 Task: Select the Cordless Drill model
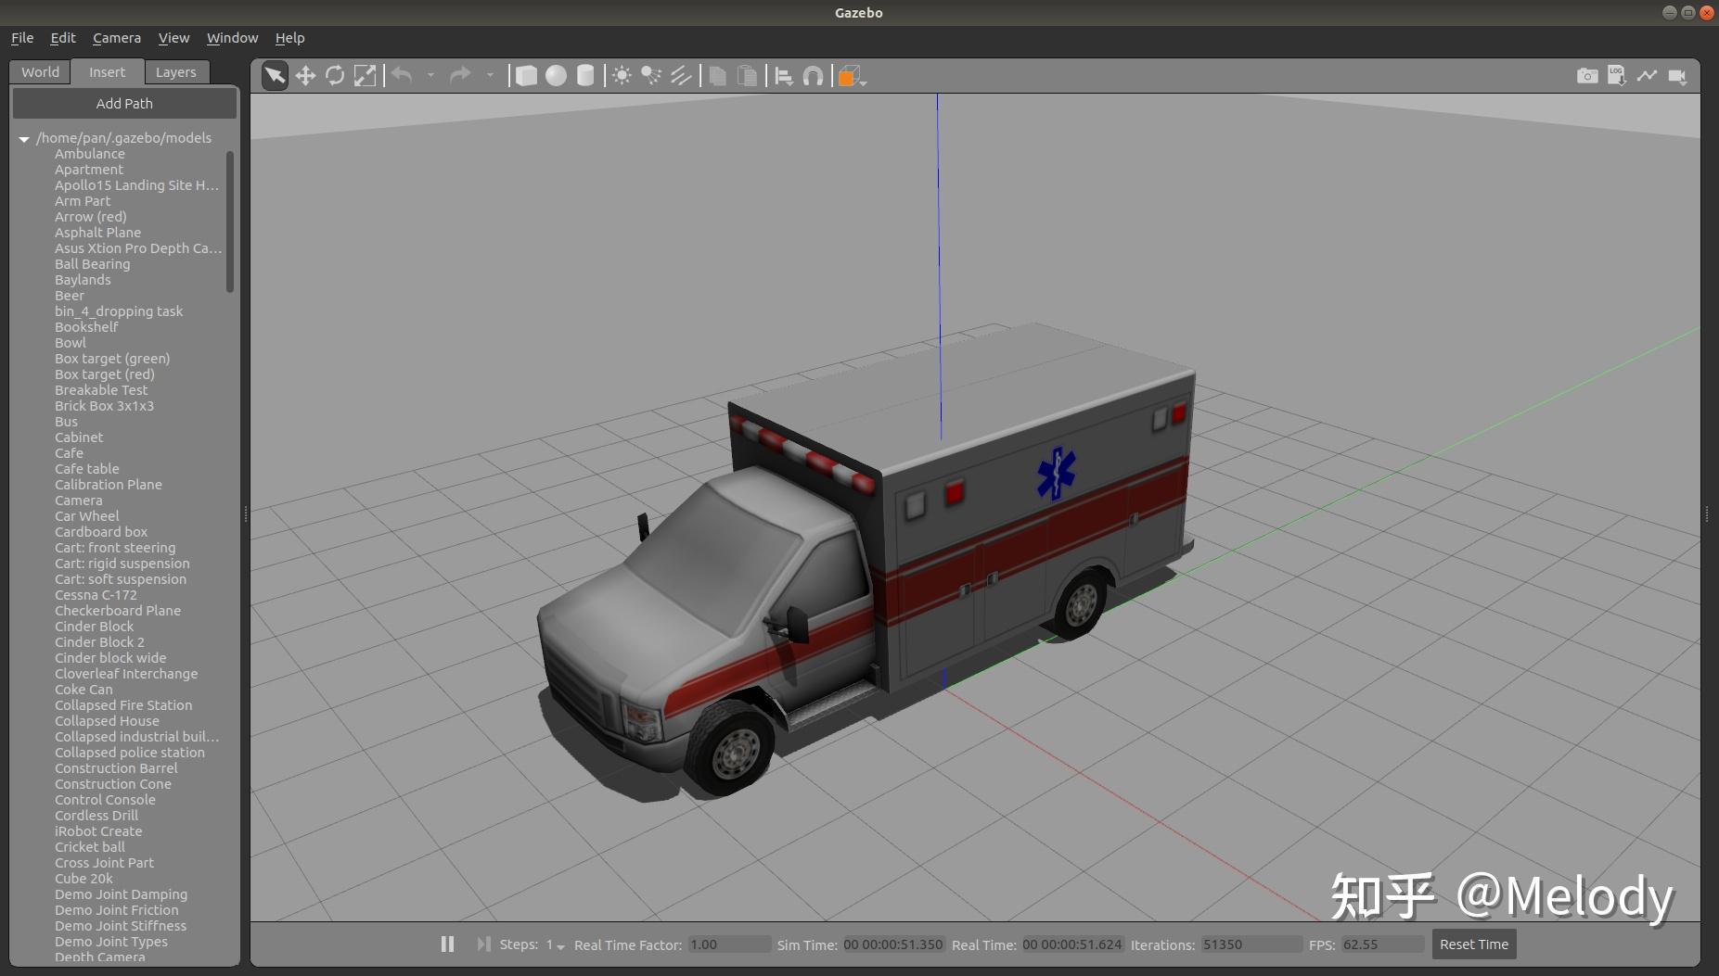[96, 816]
